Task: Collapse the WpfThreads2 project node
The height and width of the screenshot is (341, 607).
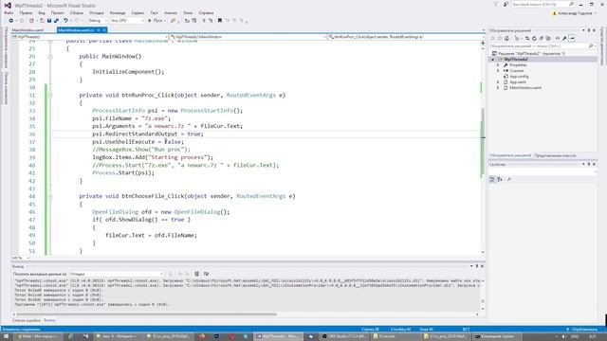Action: 493,59
